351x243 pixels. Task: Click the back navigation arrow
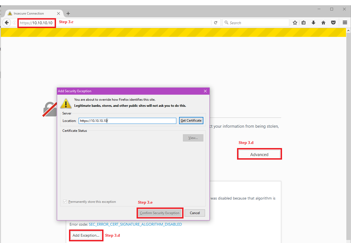tap(7, 23)
